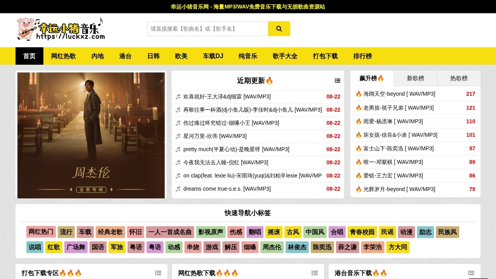496x279 pixels.
Task: Click the flame icon beside 光辉岁月
Action: point(358,189)
